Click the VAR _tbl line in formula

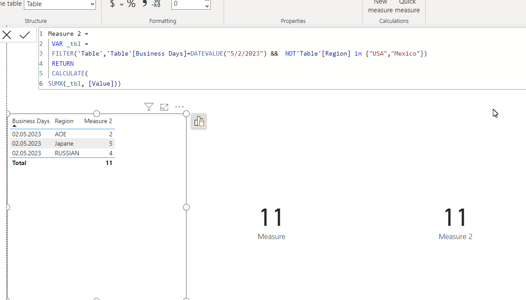click(x=70, y=44)
